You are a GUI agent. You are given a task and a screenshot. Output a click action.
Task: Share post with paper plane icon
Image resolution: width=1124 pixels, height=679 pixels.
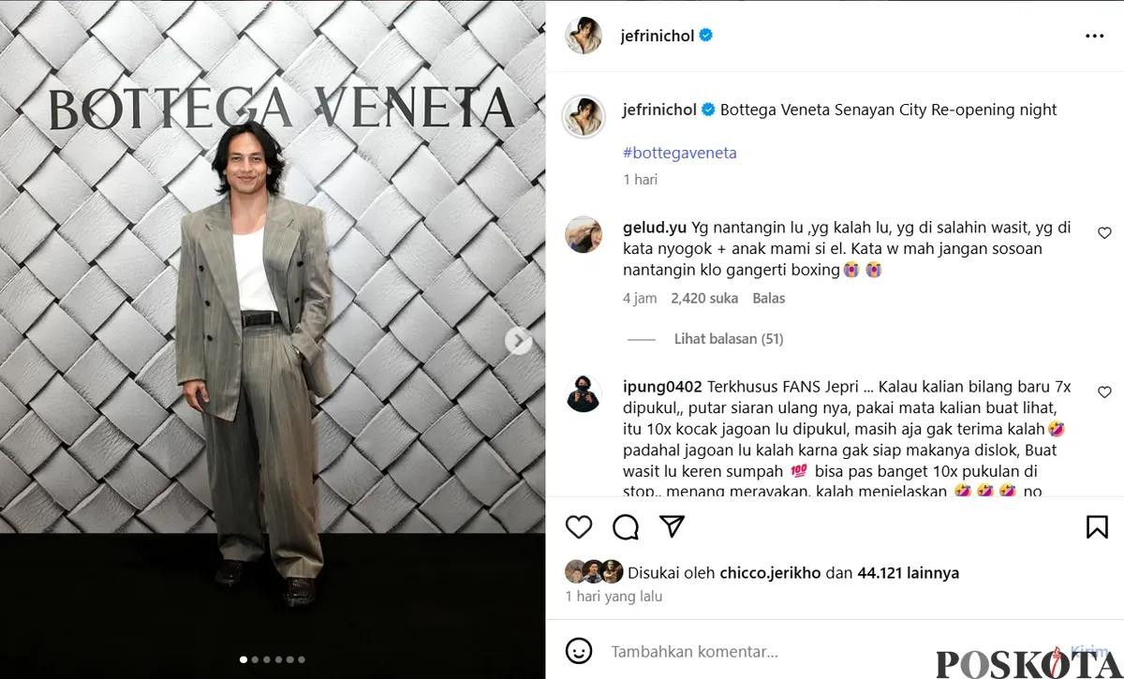click(x=672, y=526)
